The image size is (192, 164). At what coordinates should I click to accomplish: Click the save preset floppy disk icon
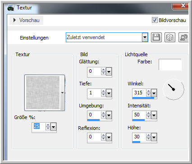(x=156, y=37)
